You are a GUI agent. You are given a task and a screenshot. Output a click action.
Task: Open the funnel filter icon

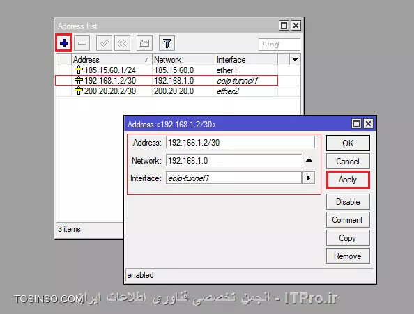(167, 43)
